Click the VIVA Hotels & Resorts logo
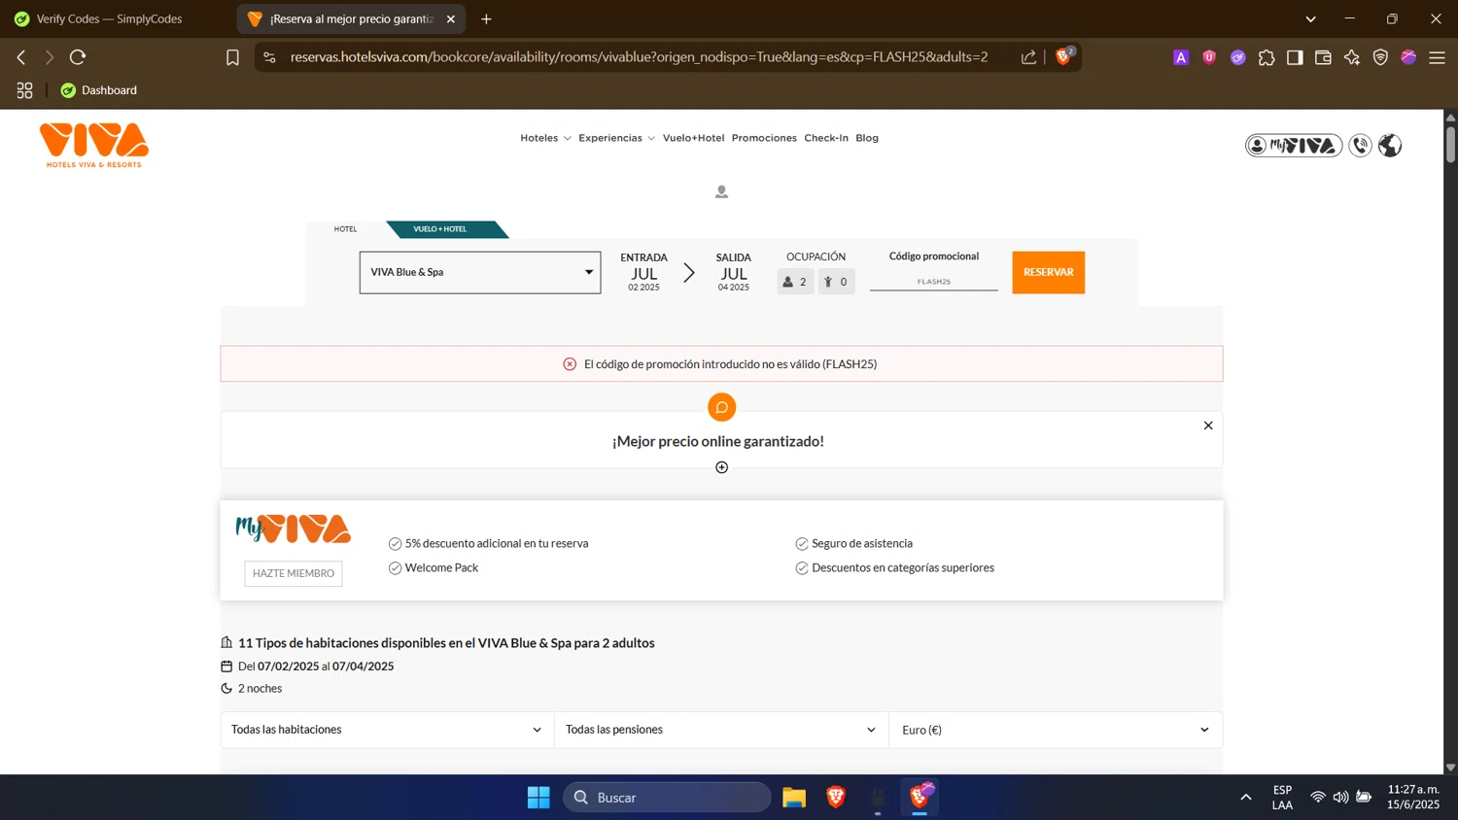This screenshot has width=1458, height=820. [x=94, y=145]
